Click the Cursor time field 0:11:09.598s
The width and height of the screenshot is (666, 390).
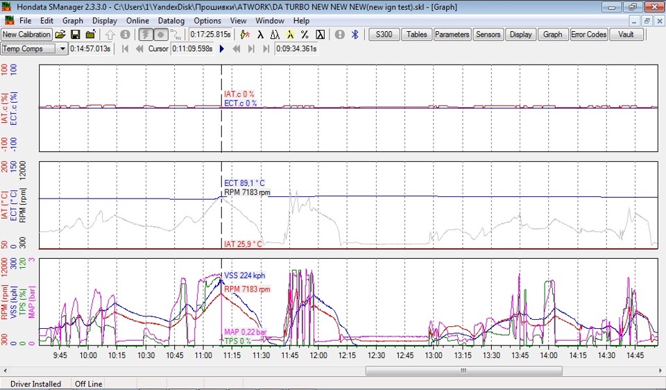click(x=192, y=49)
